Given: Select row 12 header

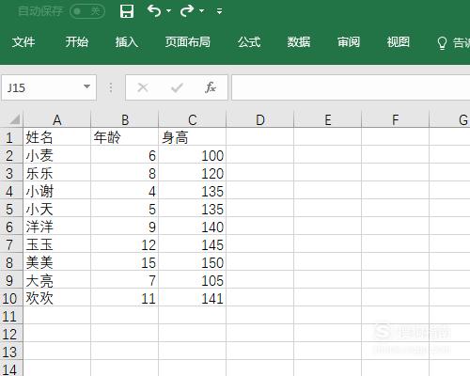Looking at the screenshot, I should 11,334.
